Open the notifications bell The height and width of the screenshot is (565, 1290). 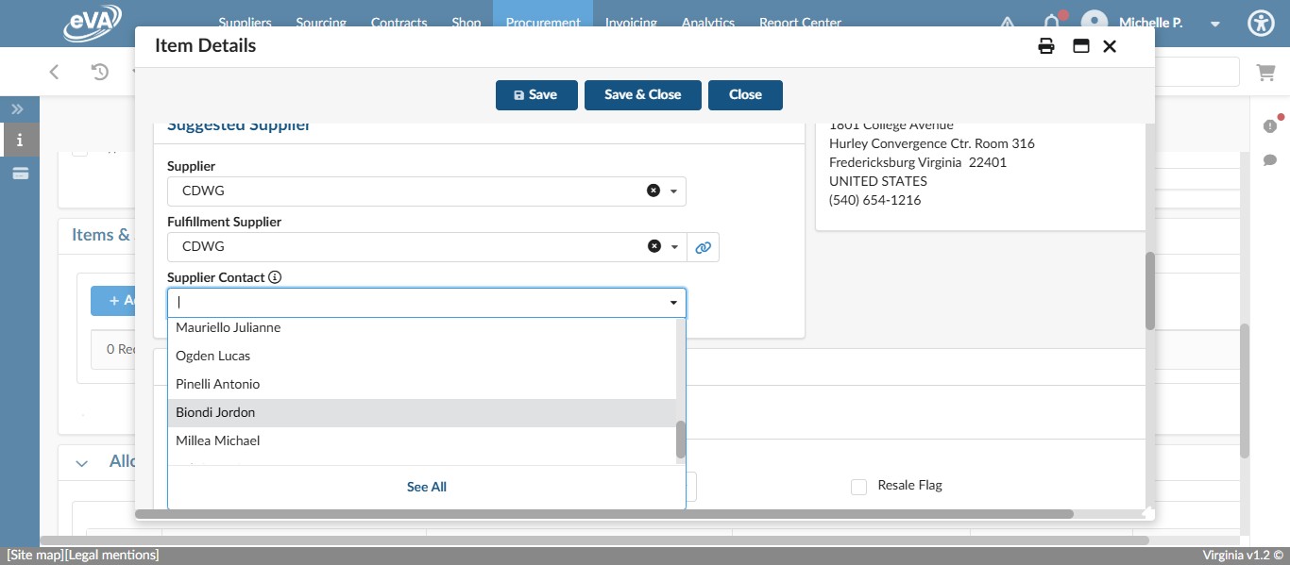pyautogui.click(x=1051, y=23)
